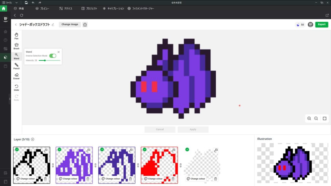Open the shopping bag icon beside Change Image
331x186 pixels.
coord(85,25)
